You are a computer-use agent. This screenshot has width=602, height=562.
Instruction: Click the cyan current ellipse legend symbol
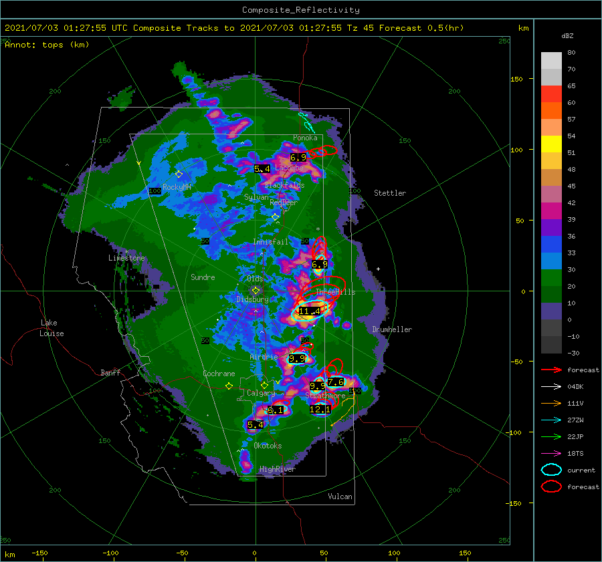coord(551,470)
